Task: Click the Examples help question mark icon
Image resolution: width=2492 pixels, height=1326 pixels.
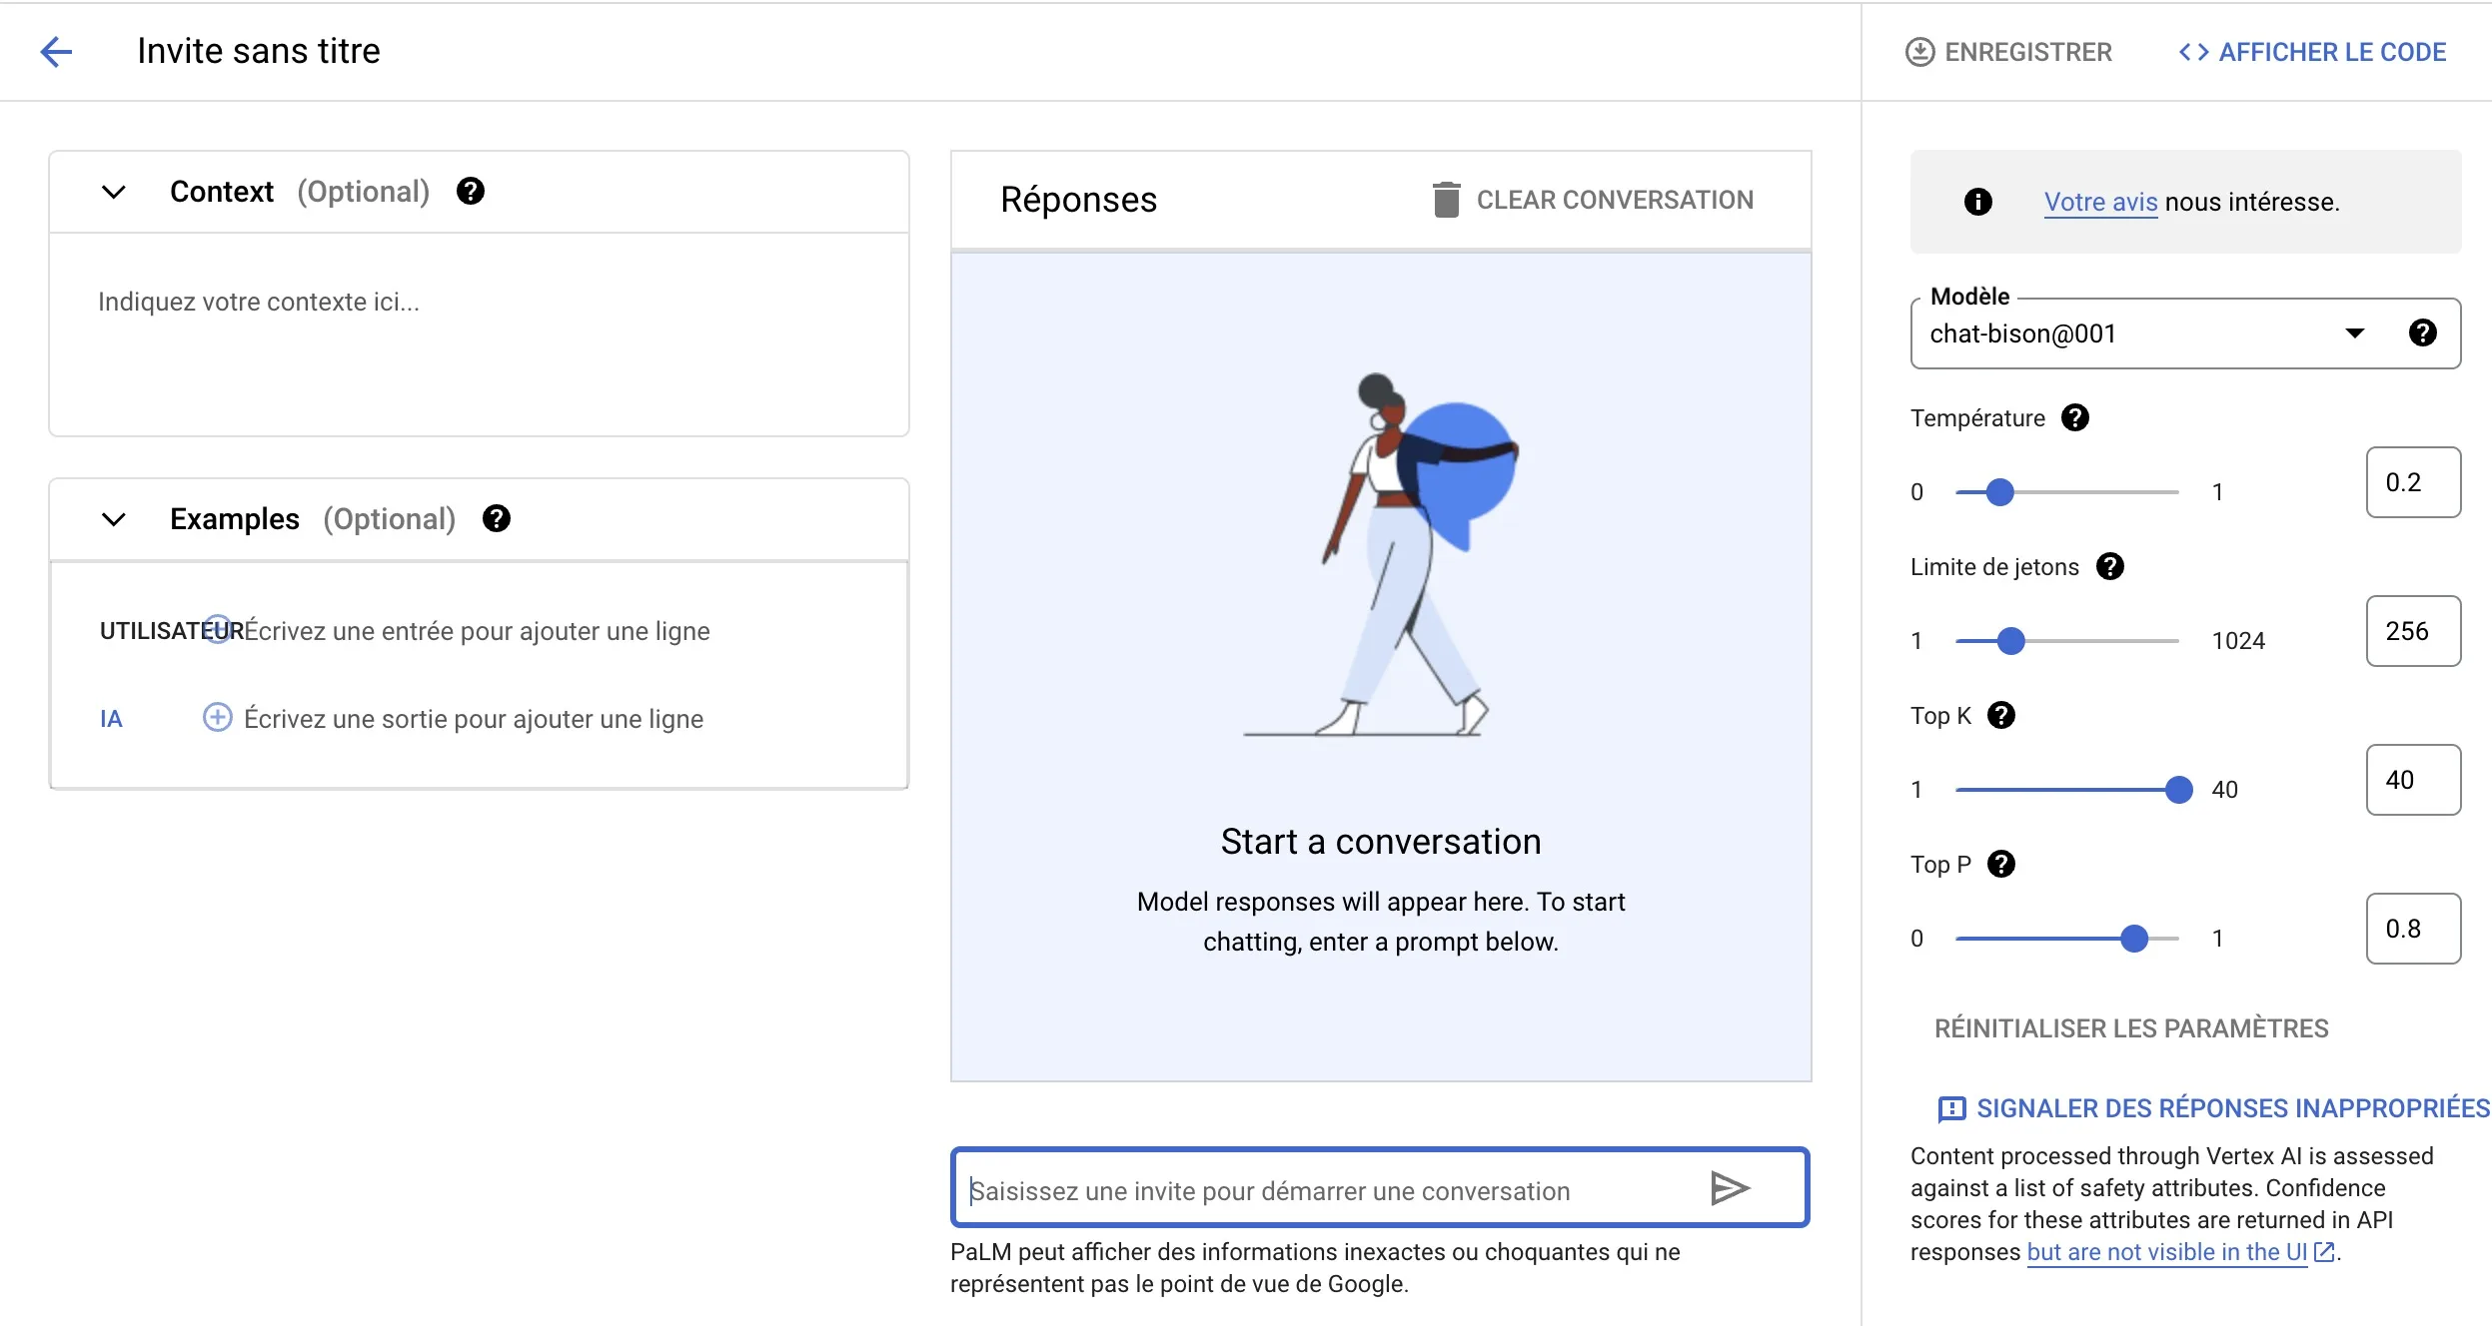Action: point(496,518)
